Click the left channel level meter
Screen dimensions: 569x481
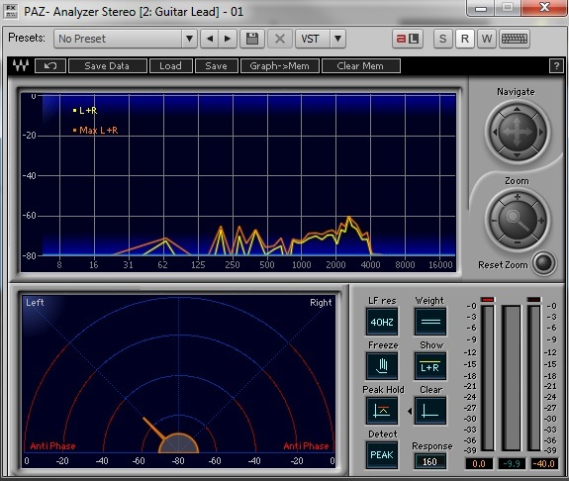pyautogui.click(x=488, y=377)
